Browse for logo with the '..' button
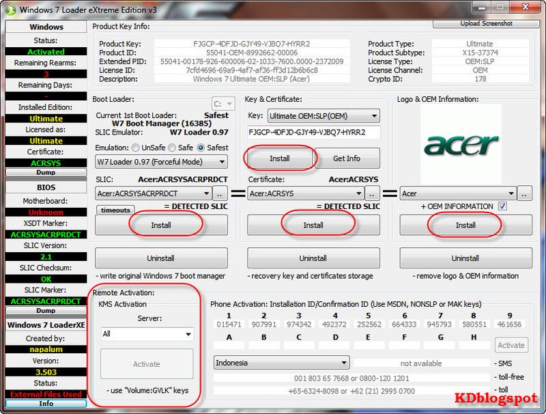Screen dimensions: 546x414 coord(524,193)
